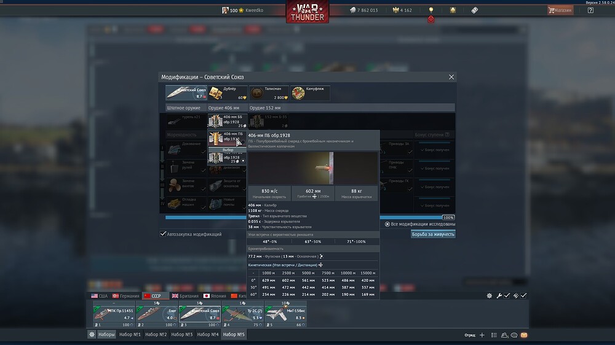Viewport: 615px width, 345px height.
Task: Open the mail envelope icon
Action: click(524, 335)
